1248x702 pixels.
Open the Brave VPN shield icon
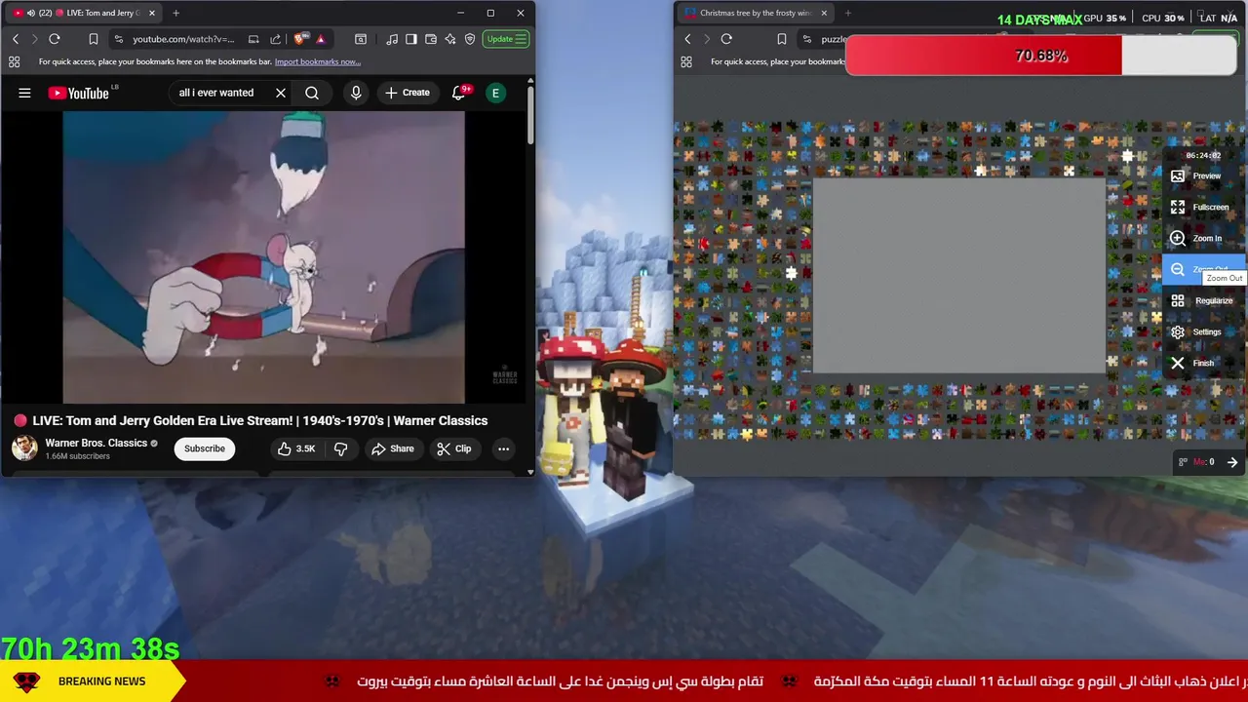pos(470,39)
